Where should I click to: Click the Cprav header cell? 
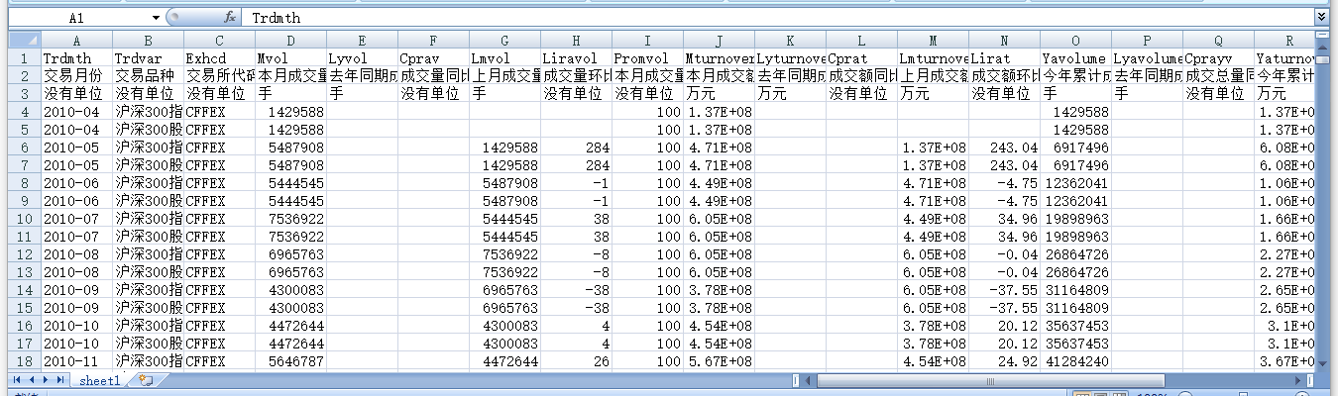click(434, 58)
